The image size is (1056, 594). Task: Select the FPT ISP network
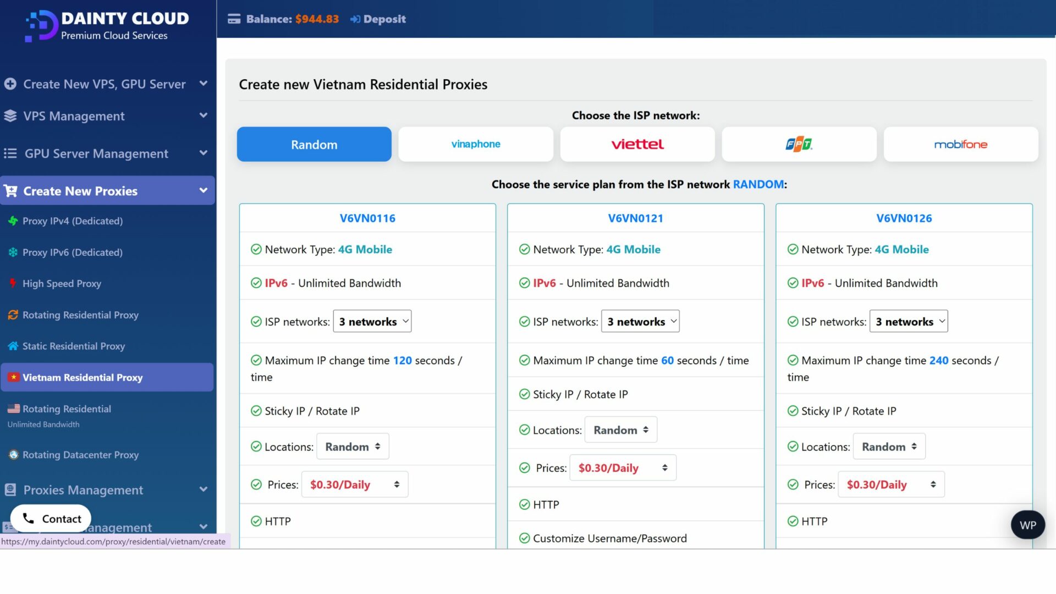(x=799, y=144)
